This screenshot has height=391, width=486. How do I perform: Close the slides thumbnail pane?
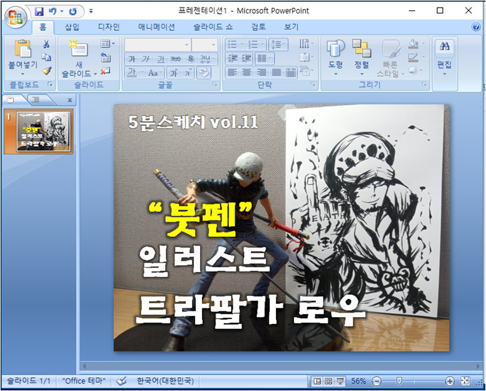69,100
